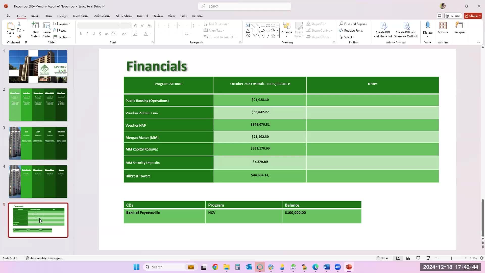The width and height of the screenshot is (485, 273).
Task: Toggle Normal view button
Action: (x=398, y=258)
